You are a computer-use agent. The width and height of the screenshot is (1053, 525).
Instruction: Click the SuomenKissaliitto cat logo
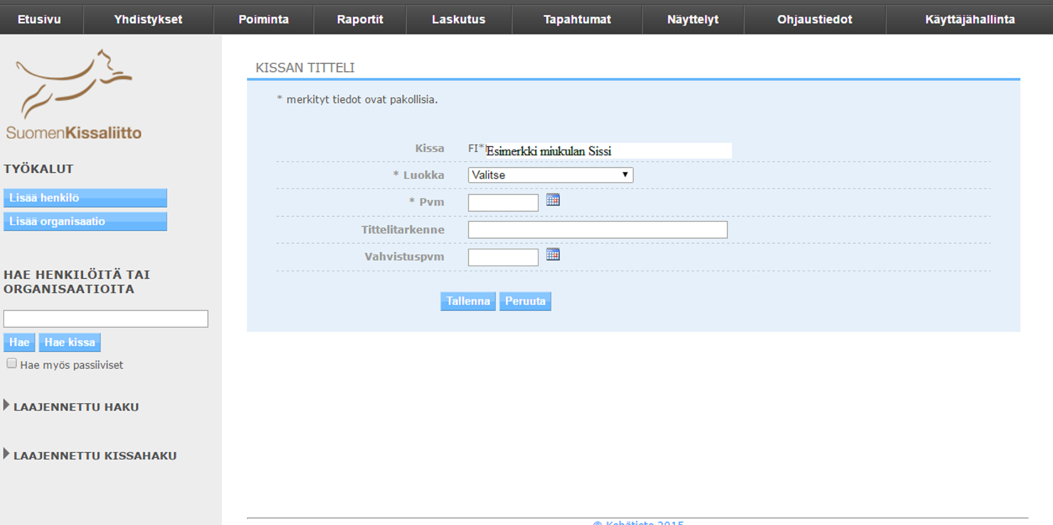pos(74,94)
